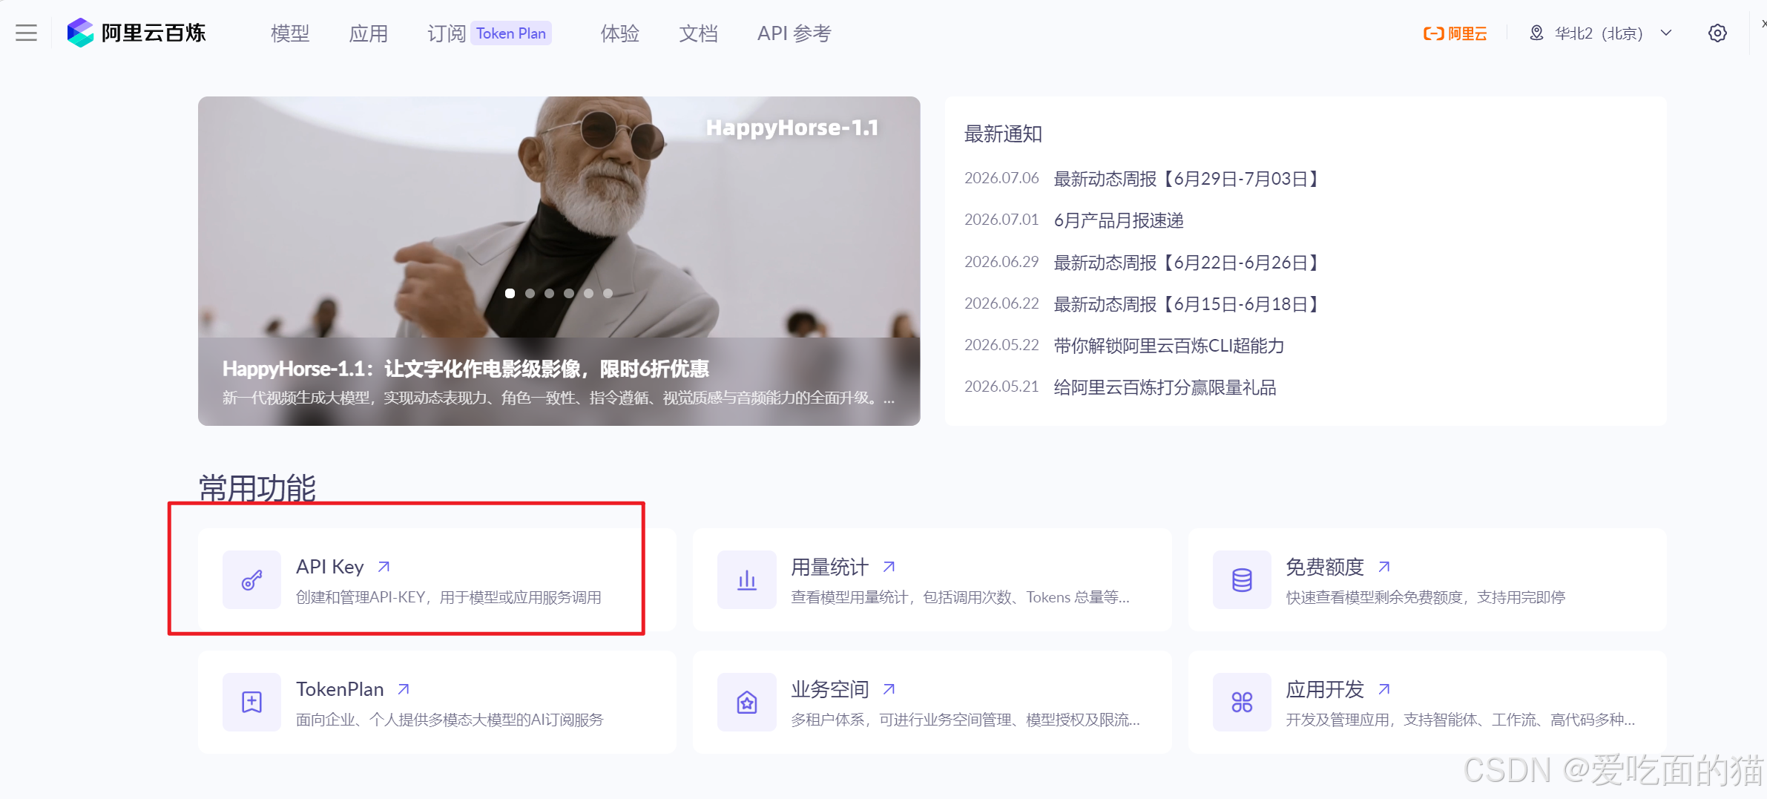Open the 订阅 menu
Viewport: 1767px width, 799px height.
coord(447,33)
